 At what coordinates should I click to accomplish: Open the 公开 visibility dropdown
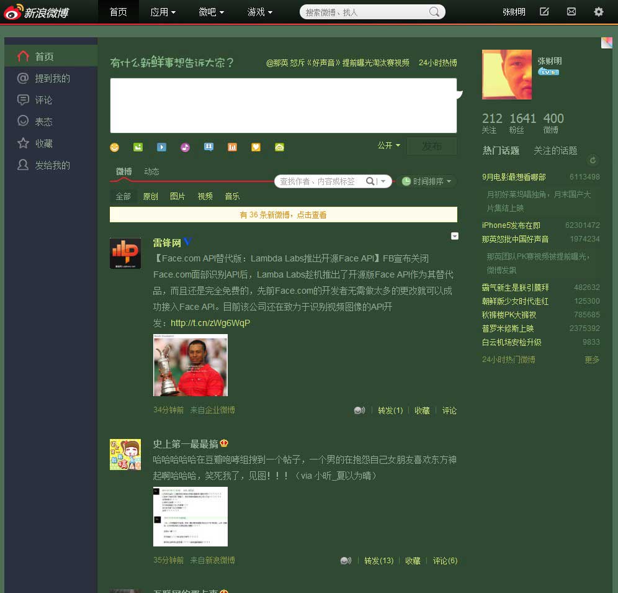click(x=388, y=145)
